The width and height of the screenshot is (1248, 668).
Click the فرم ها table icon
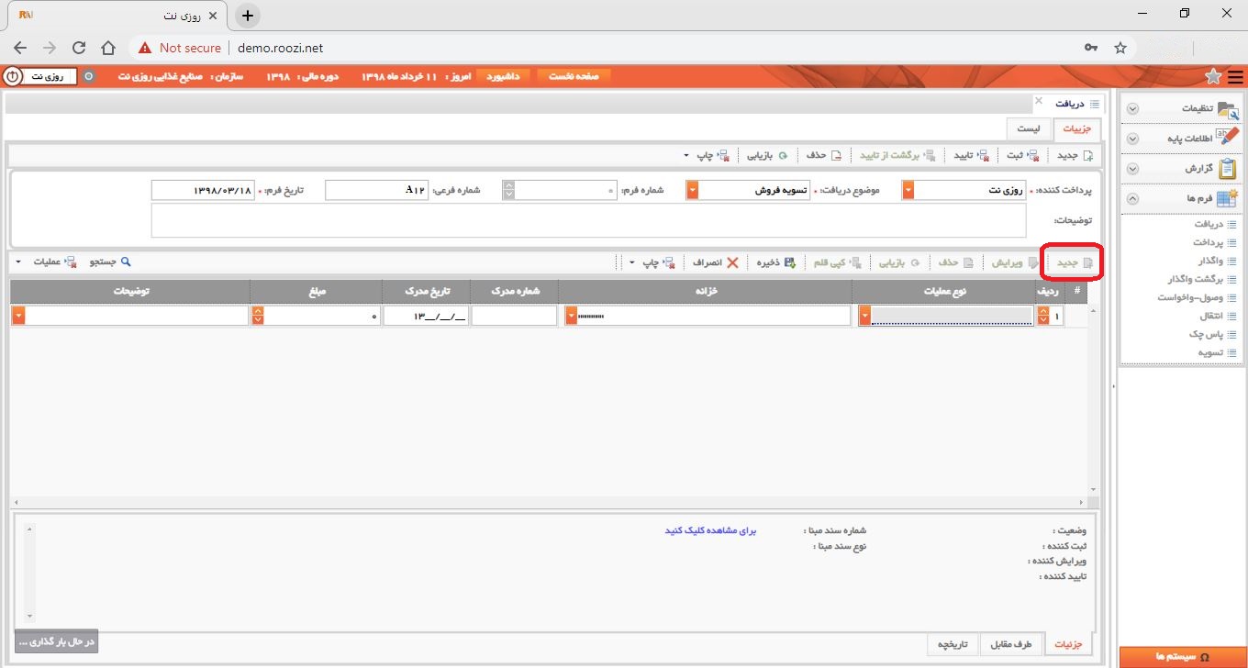click(1227, 198)
